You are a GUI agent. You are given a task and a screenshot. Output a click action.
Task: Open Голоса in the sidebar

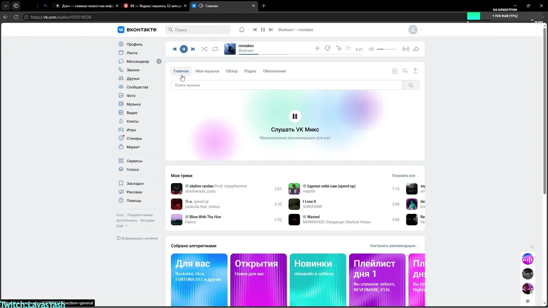click(132, 170)
